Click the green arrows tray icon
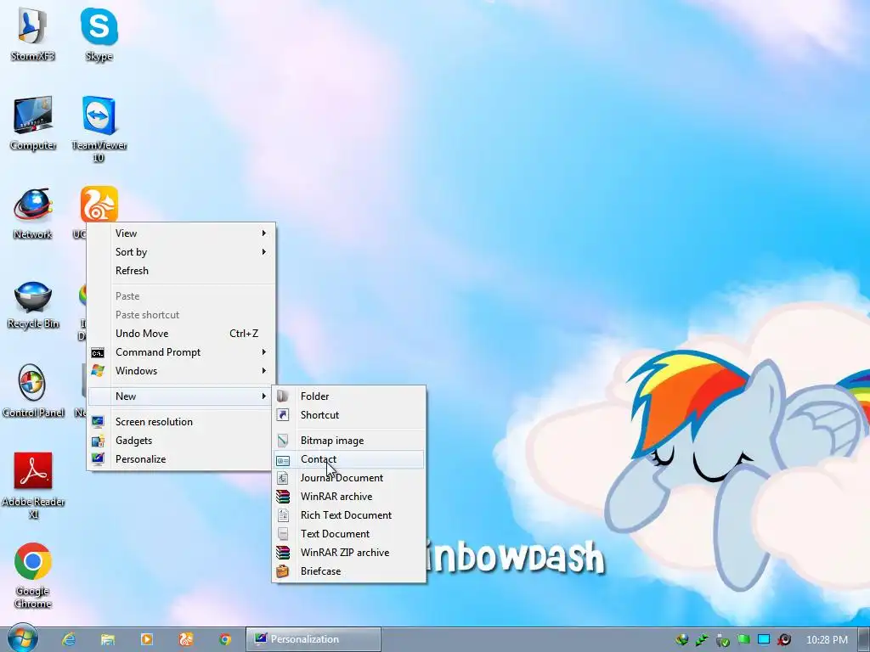This screenshot has width=870, height=652. click(x=703, y=639)
